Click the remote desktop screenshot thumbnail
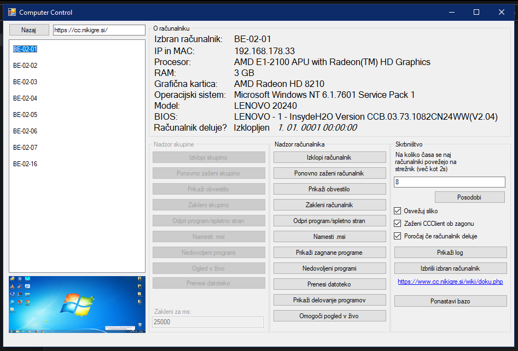The height and width of the screenshot is (351, 518). pos(77,305)
